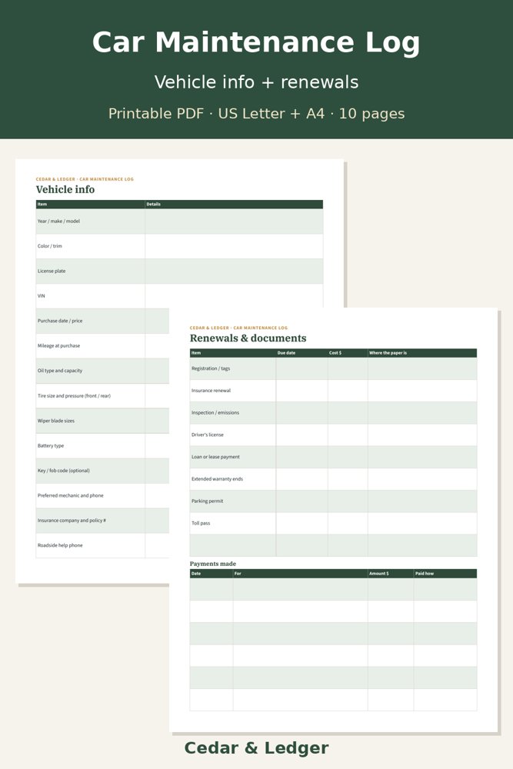Click the "Renewals & documents" page heading
This screenshot has height=769, width=513.
click(248, 338)
